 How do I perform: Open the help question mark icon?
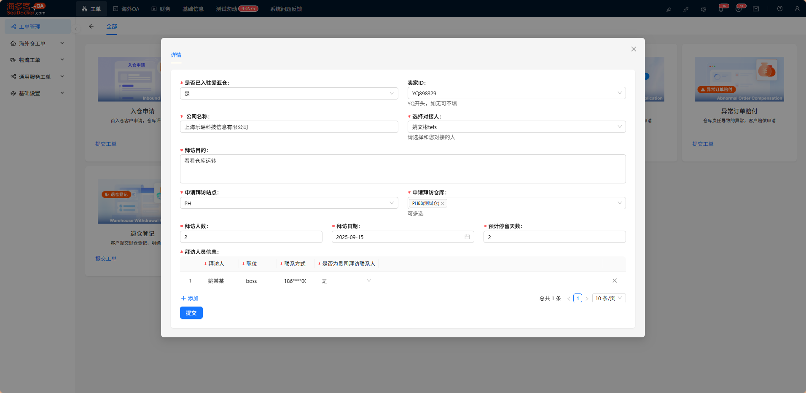click(780, 9)
